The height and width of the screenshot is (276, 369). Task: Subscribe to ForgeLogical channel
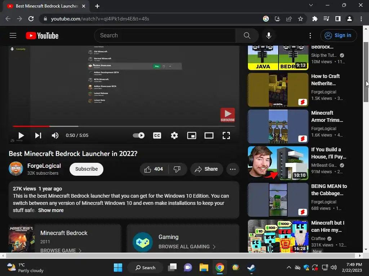pyautogui.click(x=86, y=169)
